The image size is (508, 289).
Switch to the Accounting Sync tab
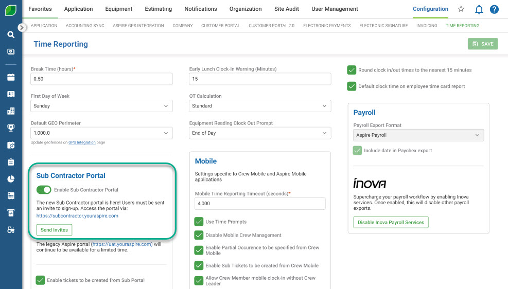[85, 26]
